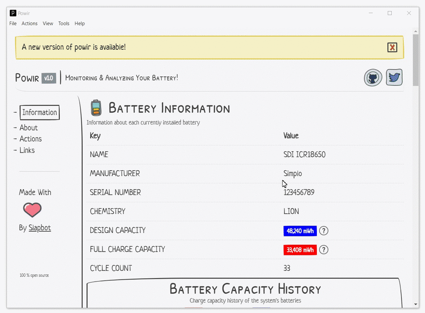
Task: Select Information in the sidebar
Action: point(40,112)
